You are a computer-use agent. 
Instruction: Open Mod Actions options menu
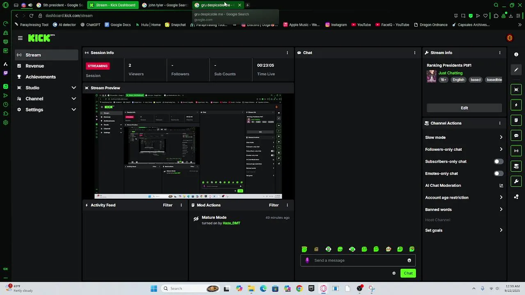click(x=287, y=205)
